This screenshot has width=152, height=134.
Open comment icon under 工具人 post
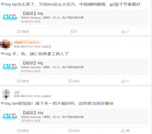70,81
